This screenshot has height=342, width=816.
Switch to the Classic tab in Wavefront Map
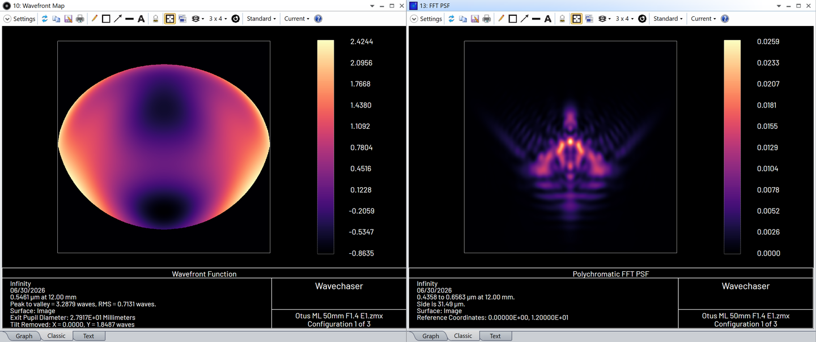tap(56, 336)
